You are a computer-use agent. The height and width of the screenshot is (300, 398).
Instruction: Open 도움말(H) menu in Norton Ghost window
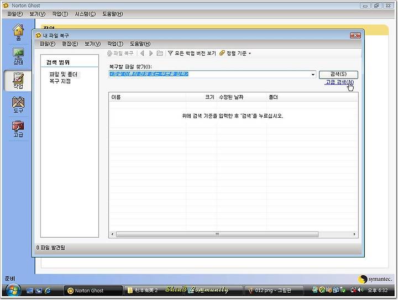(112, 14)
